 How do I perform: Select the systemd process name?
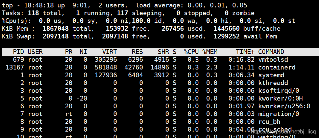pyautogui.click(x=271, y=75)
